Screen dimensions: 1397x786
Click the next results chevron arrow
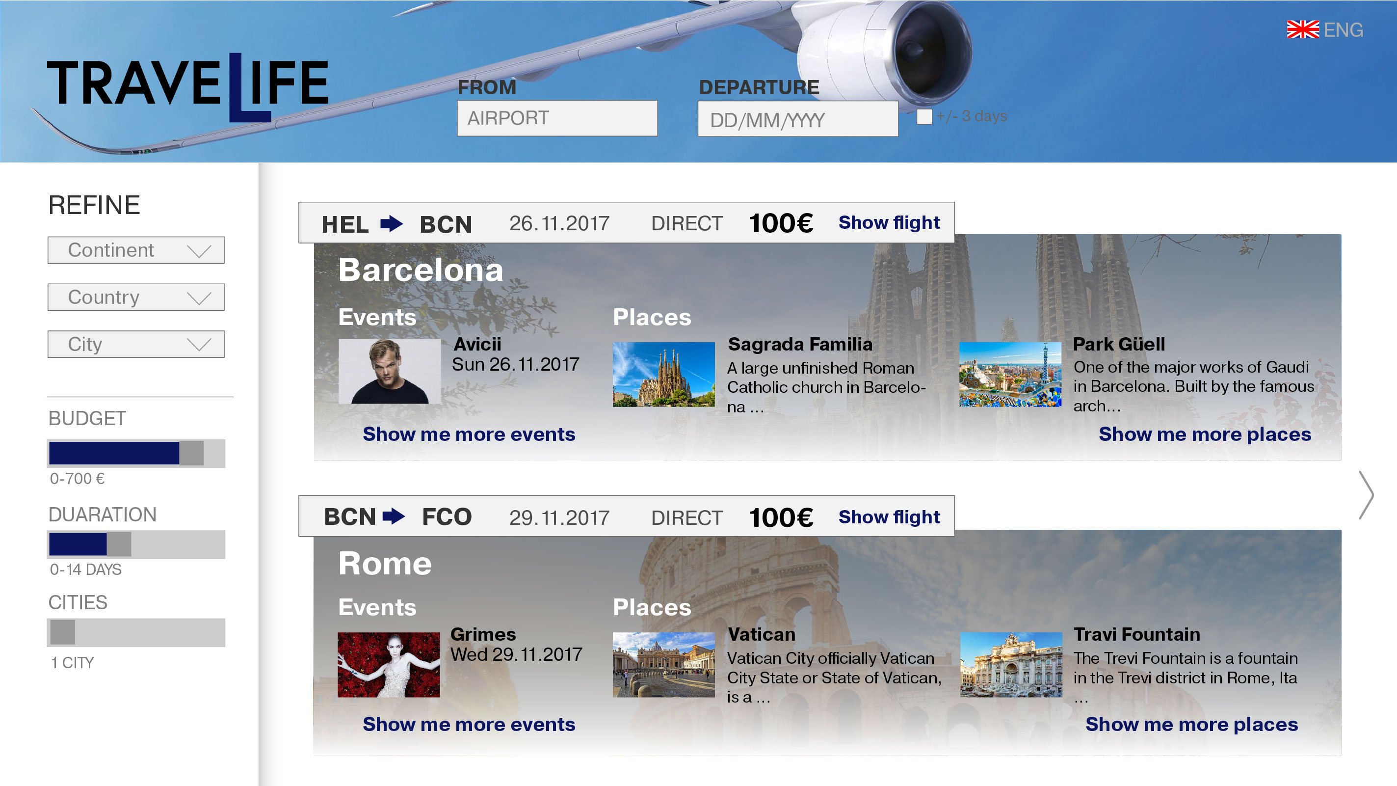[x=1366, y=495]
